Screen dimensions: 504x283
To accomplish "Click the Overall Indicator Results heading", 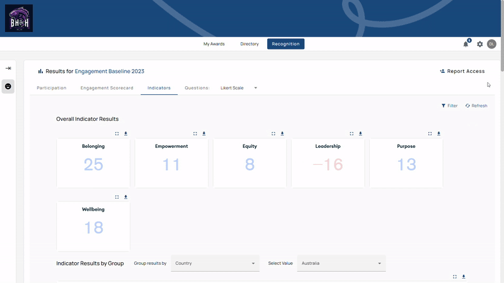I will 88,119.
